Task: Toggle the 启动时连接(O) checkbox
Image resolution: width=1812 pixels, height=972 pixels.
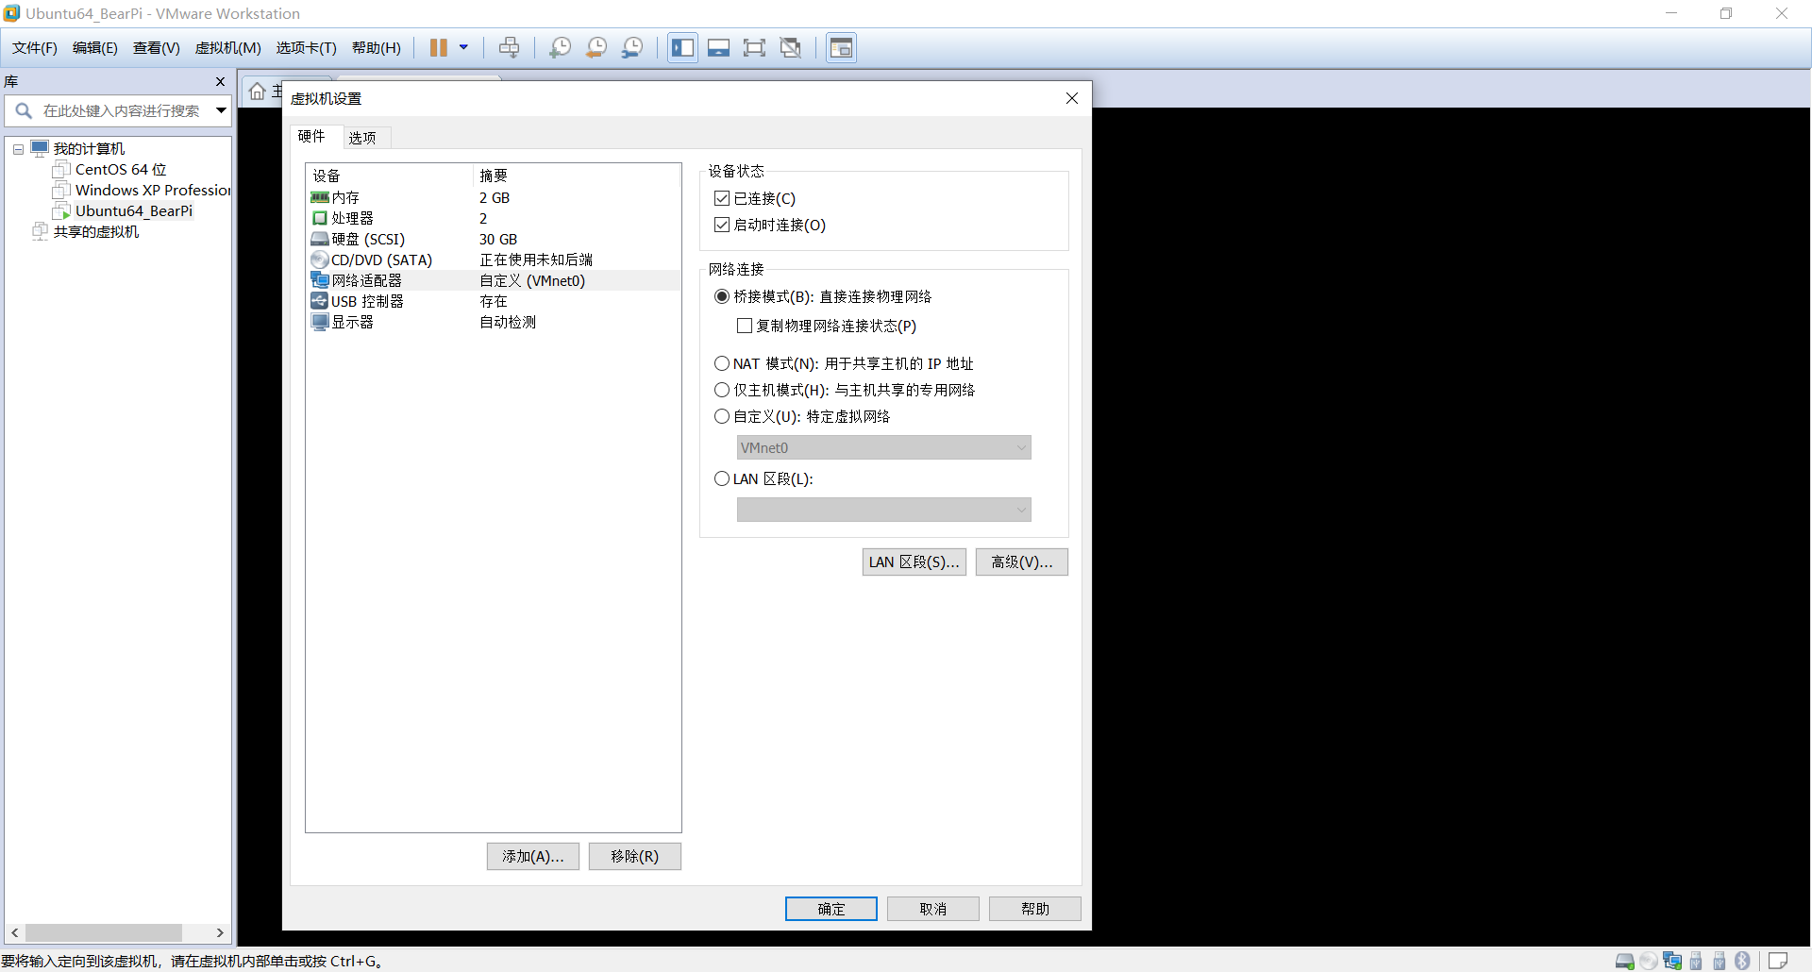Action: click(722, 225)
